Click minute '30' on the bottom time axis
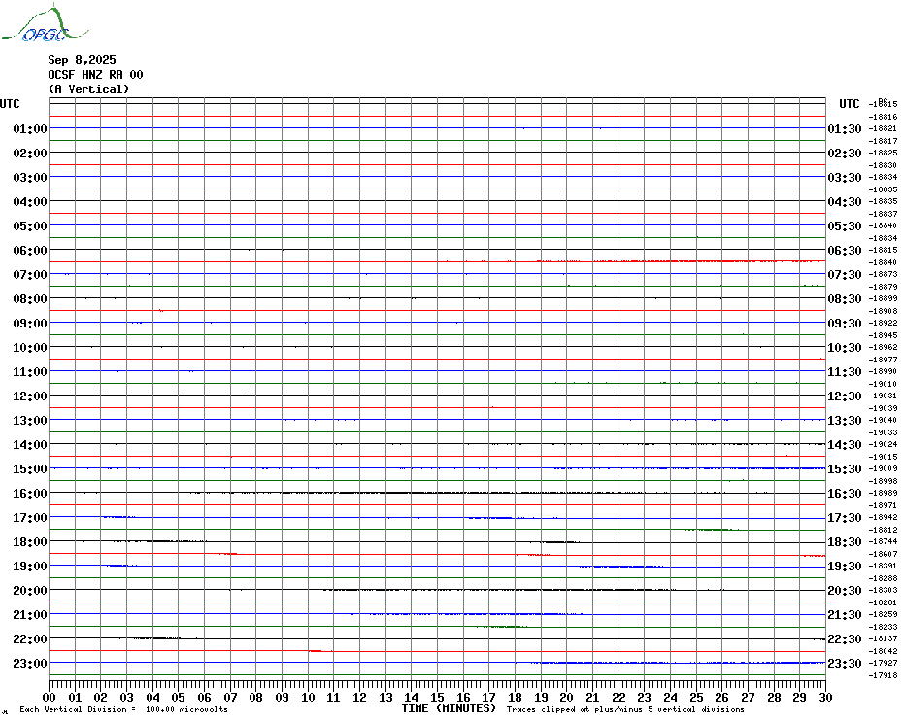 [826, 697]
